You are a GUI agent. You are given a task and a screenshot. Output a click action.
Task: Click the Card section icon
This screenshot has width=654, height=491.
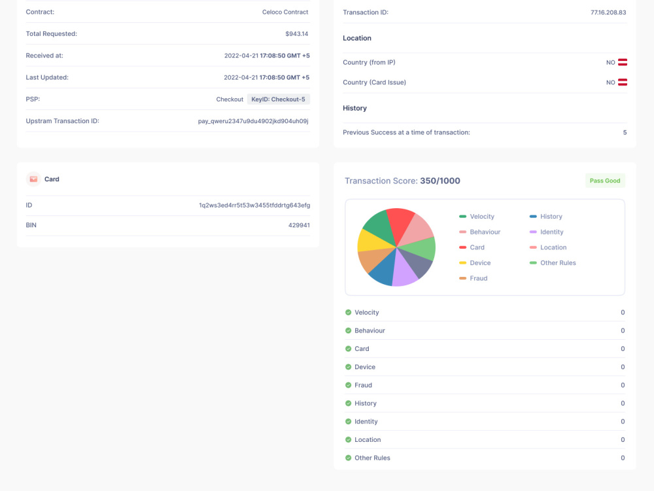(x=33, y=179)
